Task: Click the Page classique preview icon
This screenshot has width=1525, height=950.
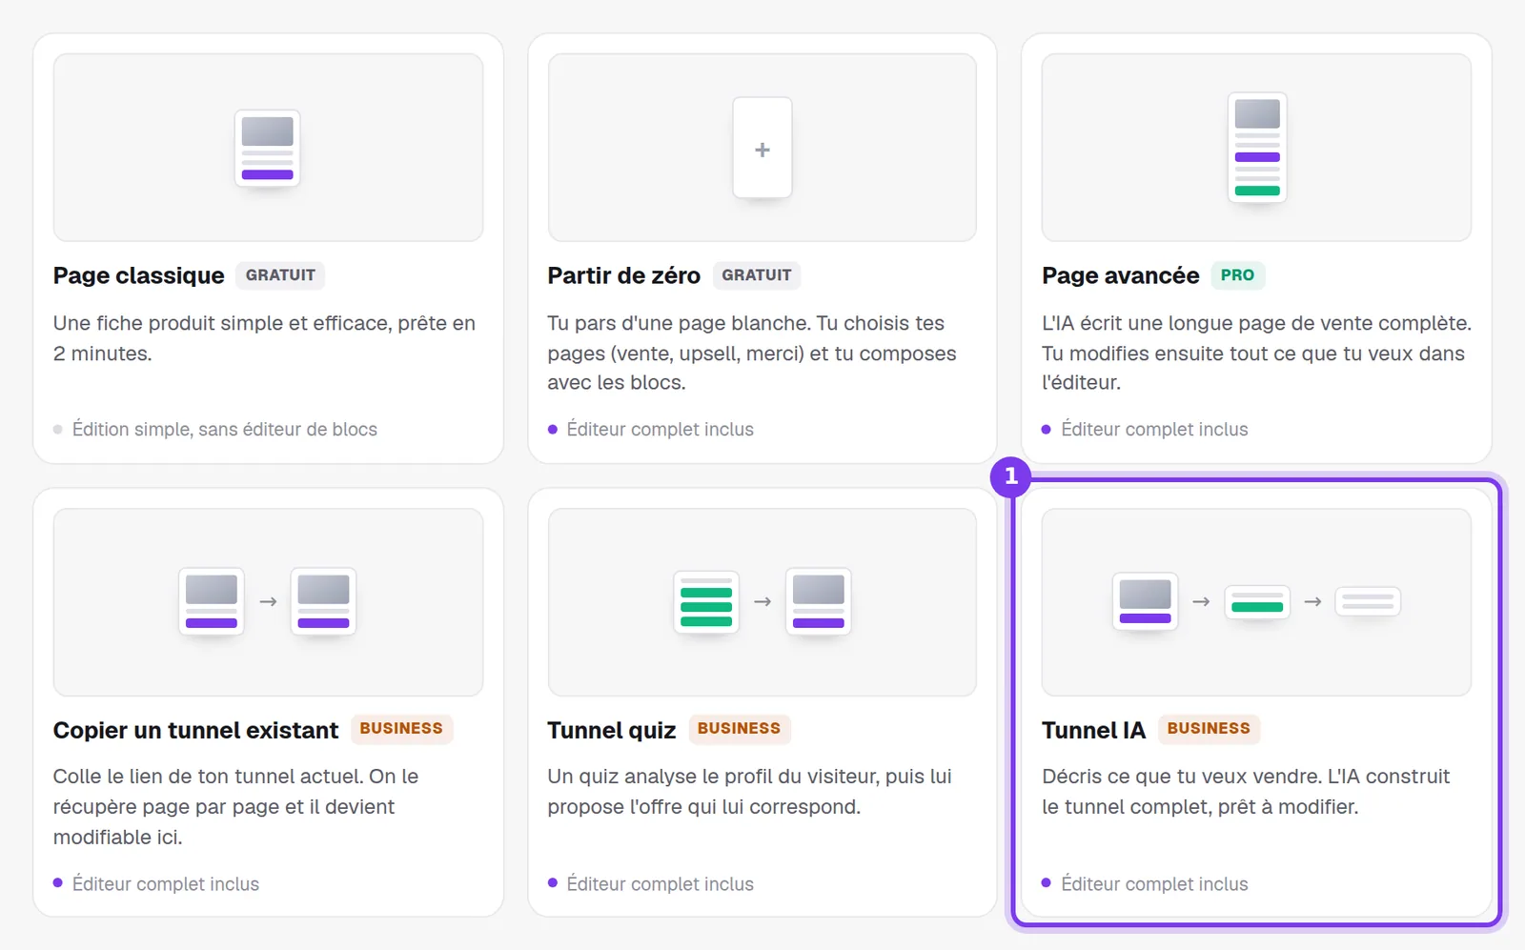Action: pyautogui.click(x=268, y=148)
